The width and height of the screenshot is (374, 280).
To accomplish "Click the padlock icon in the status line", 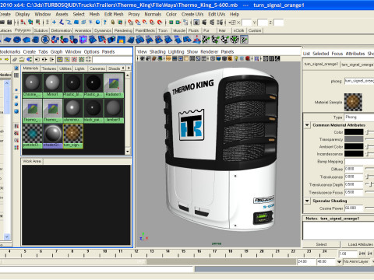I will [x=113, y=23].
